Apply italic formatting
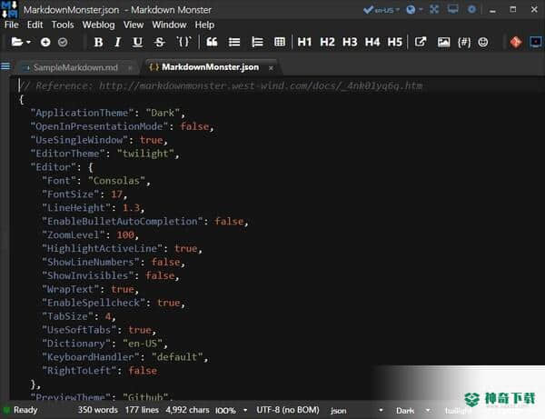This screenshot has width=545, height=419. [117, 43]
